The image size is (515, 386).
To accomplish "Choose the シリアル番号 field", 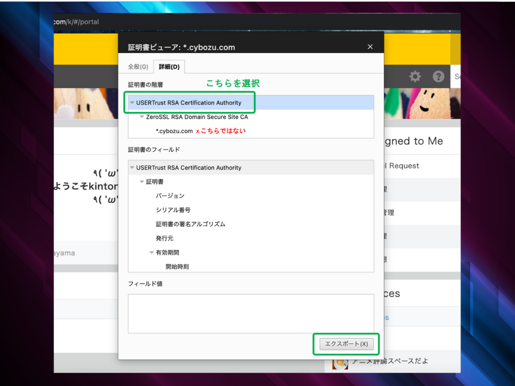I will point(173,210).
